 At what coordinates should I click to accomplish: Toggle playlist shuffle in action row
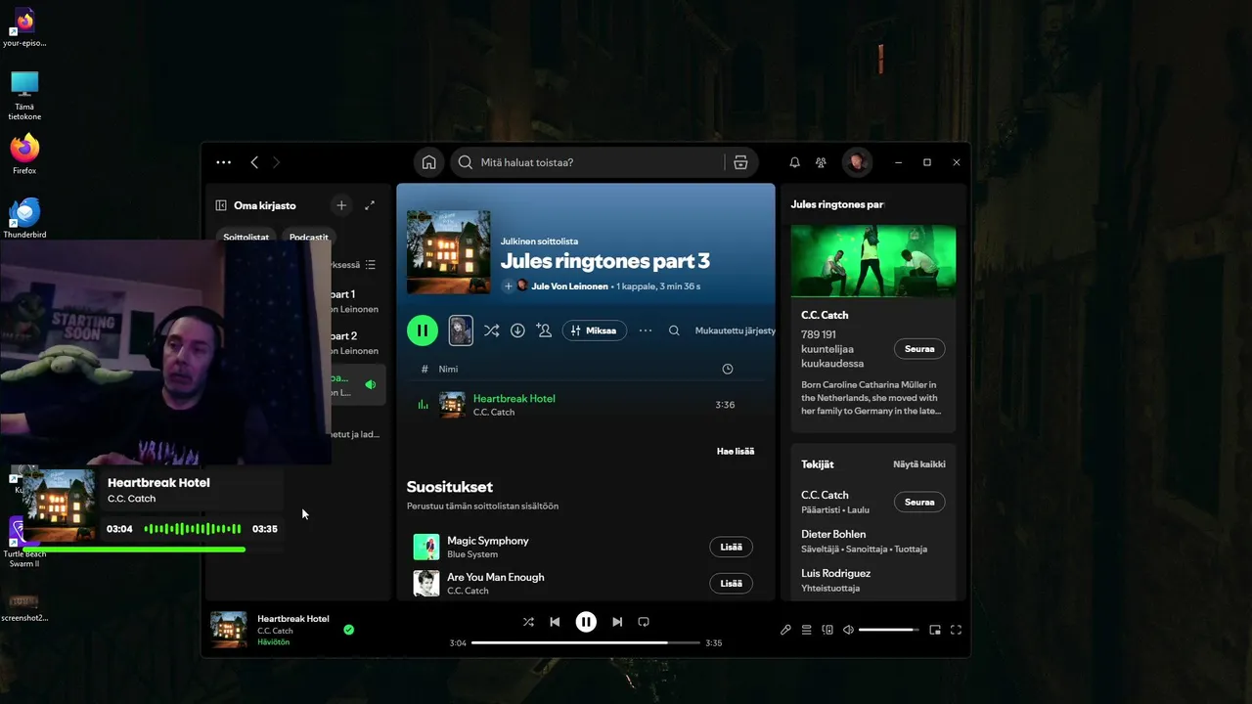coord(491,330)
